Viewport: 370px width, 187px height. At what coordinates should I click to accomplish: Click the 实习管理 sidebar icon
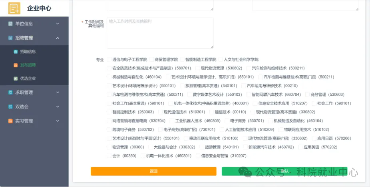click(x=10, y=121)
